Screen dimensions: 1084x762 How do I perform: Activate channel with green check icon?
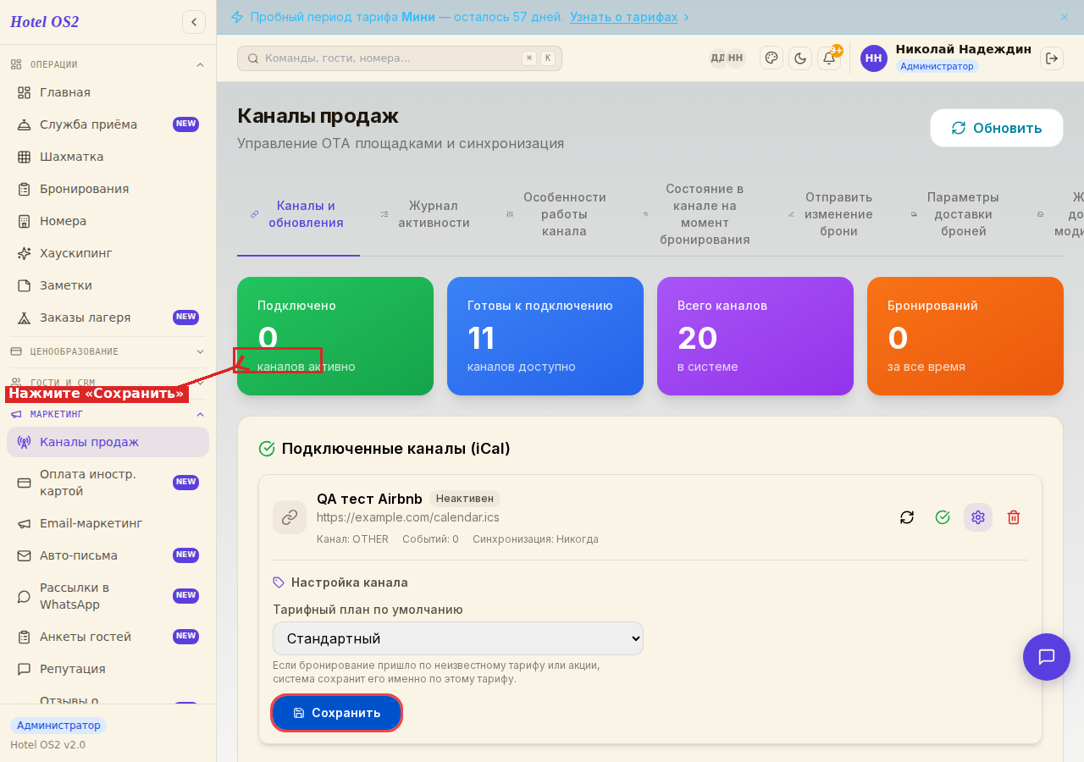[943, 517]
